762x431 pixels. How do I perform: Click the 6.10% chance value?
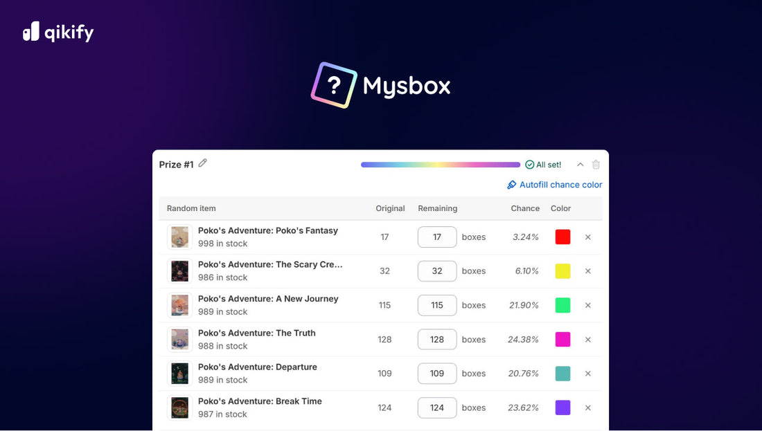526,271
